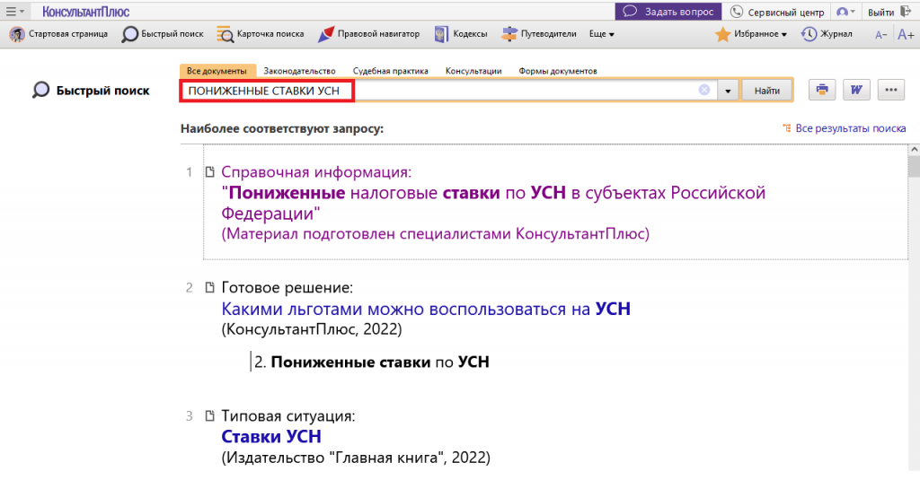Click the print icon button
The image size is (920, 480).
[x=822, y=90]
